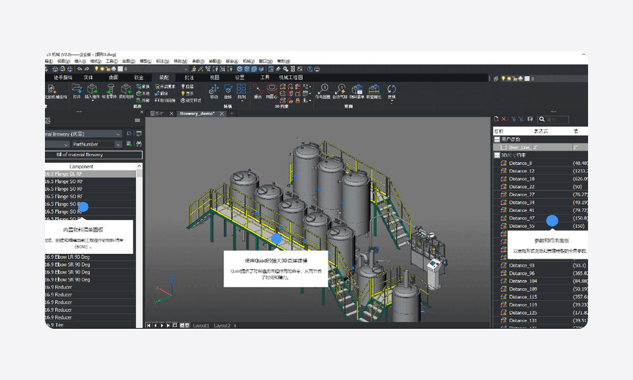Click the table settings icon in BOM panel
Viewport: 633px width, 380px height.
139,134
